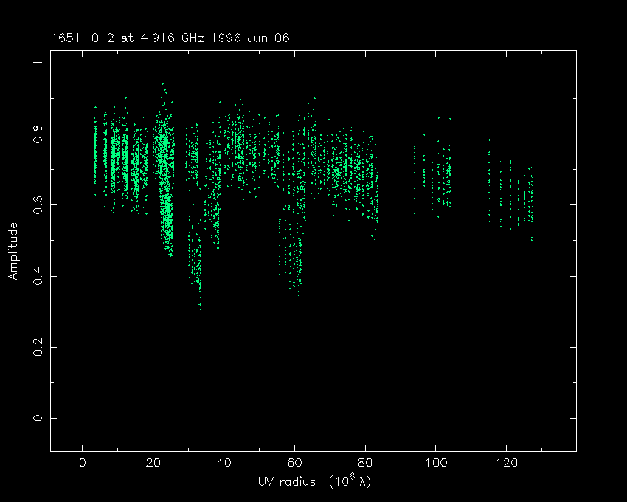
Task: Click the x-axis tick label 40
Action: pyautogui.click(x=224, y=463)
